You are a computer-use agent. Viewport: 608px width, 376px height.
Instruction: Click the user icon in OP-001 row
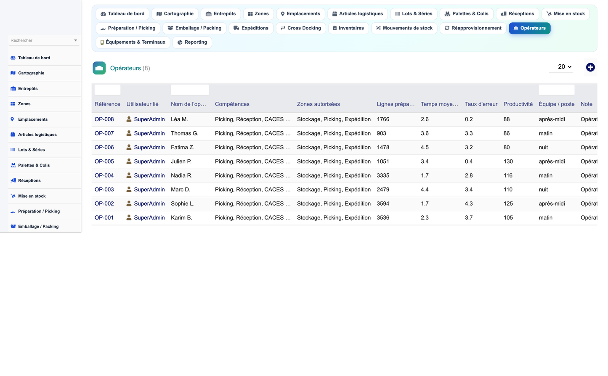tap(129, 218)
